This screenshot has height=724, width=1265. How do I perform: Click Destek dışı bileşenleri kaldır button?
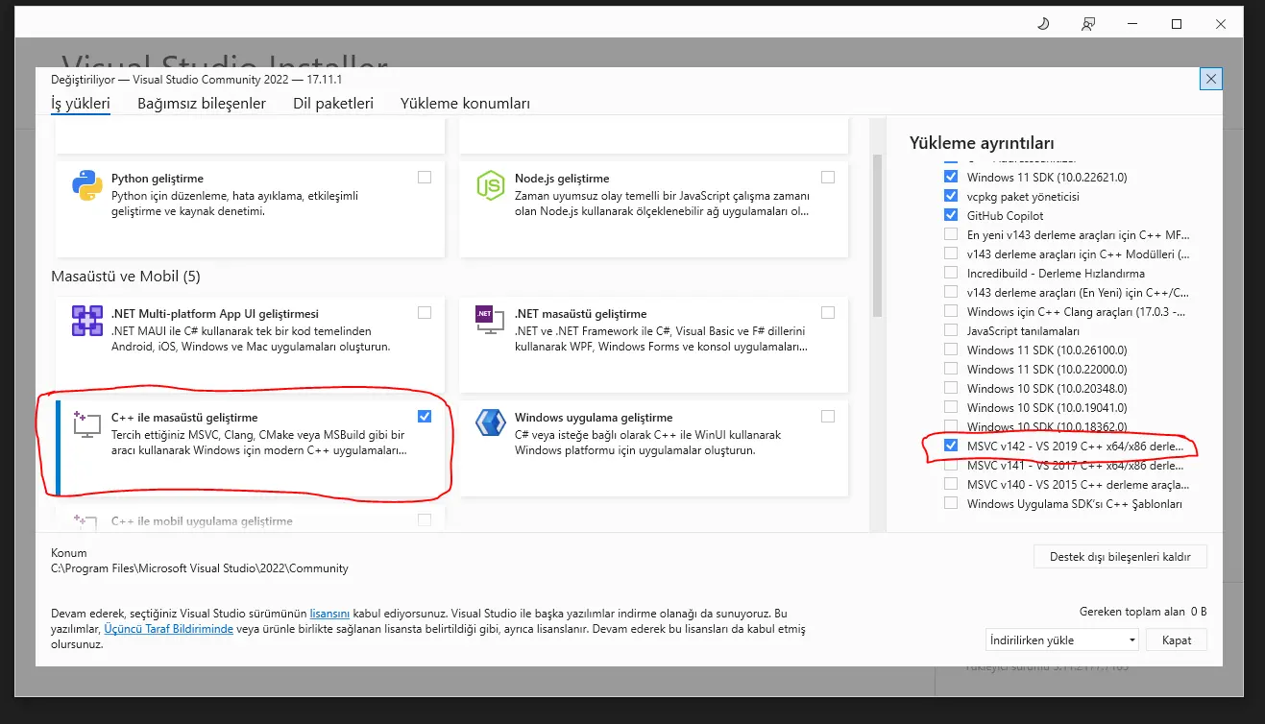tap(1120, 557)
